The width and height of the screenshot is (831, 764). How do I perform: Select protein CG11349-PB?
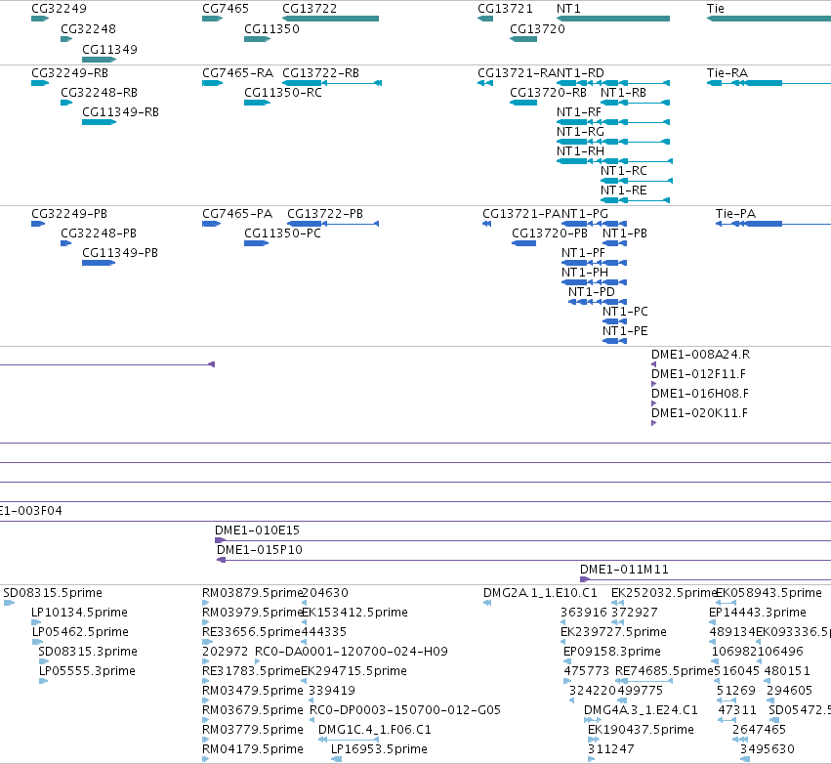[x=120, y=253]
